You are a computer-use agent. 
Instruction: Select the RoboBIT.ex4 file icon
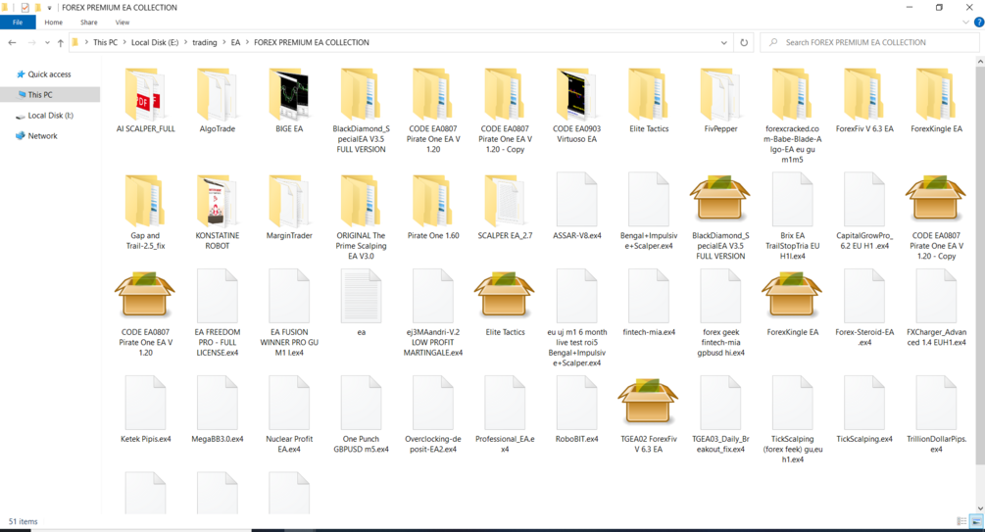click(x=576, y=405)
